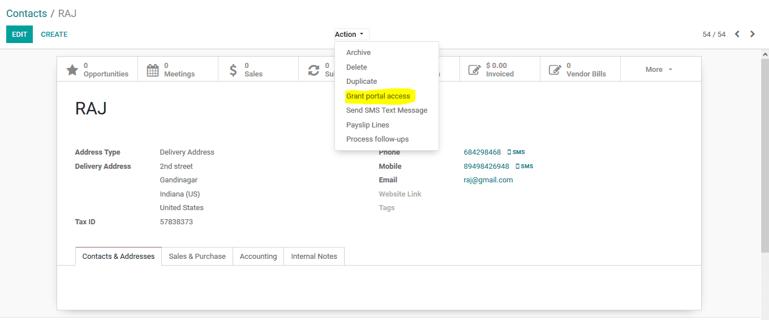The image size is (769, 320).
Task: Click the Address Type field label
Action: click(97, 152)
